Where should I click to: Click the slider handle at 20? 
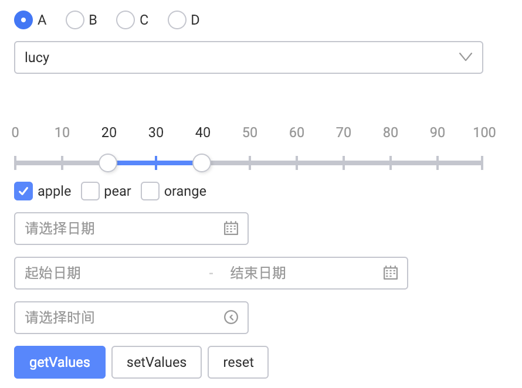(108, 163)
